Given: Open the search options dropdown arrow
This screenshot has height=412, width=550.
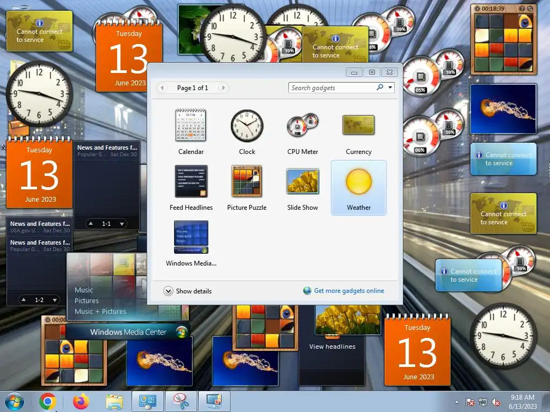Looking at the screenshot, I should click(390, 87).
